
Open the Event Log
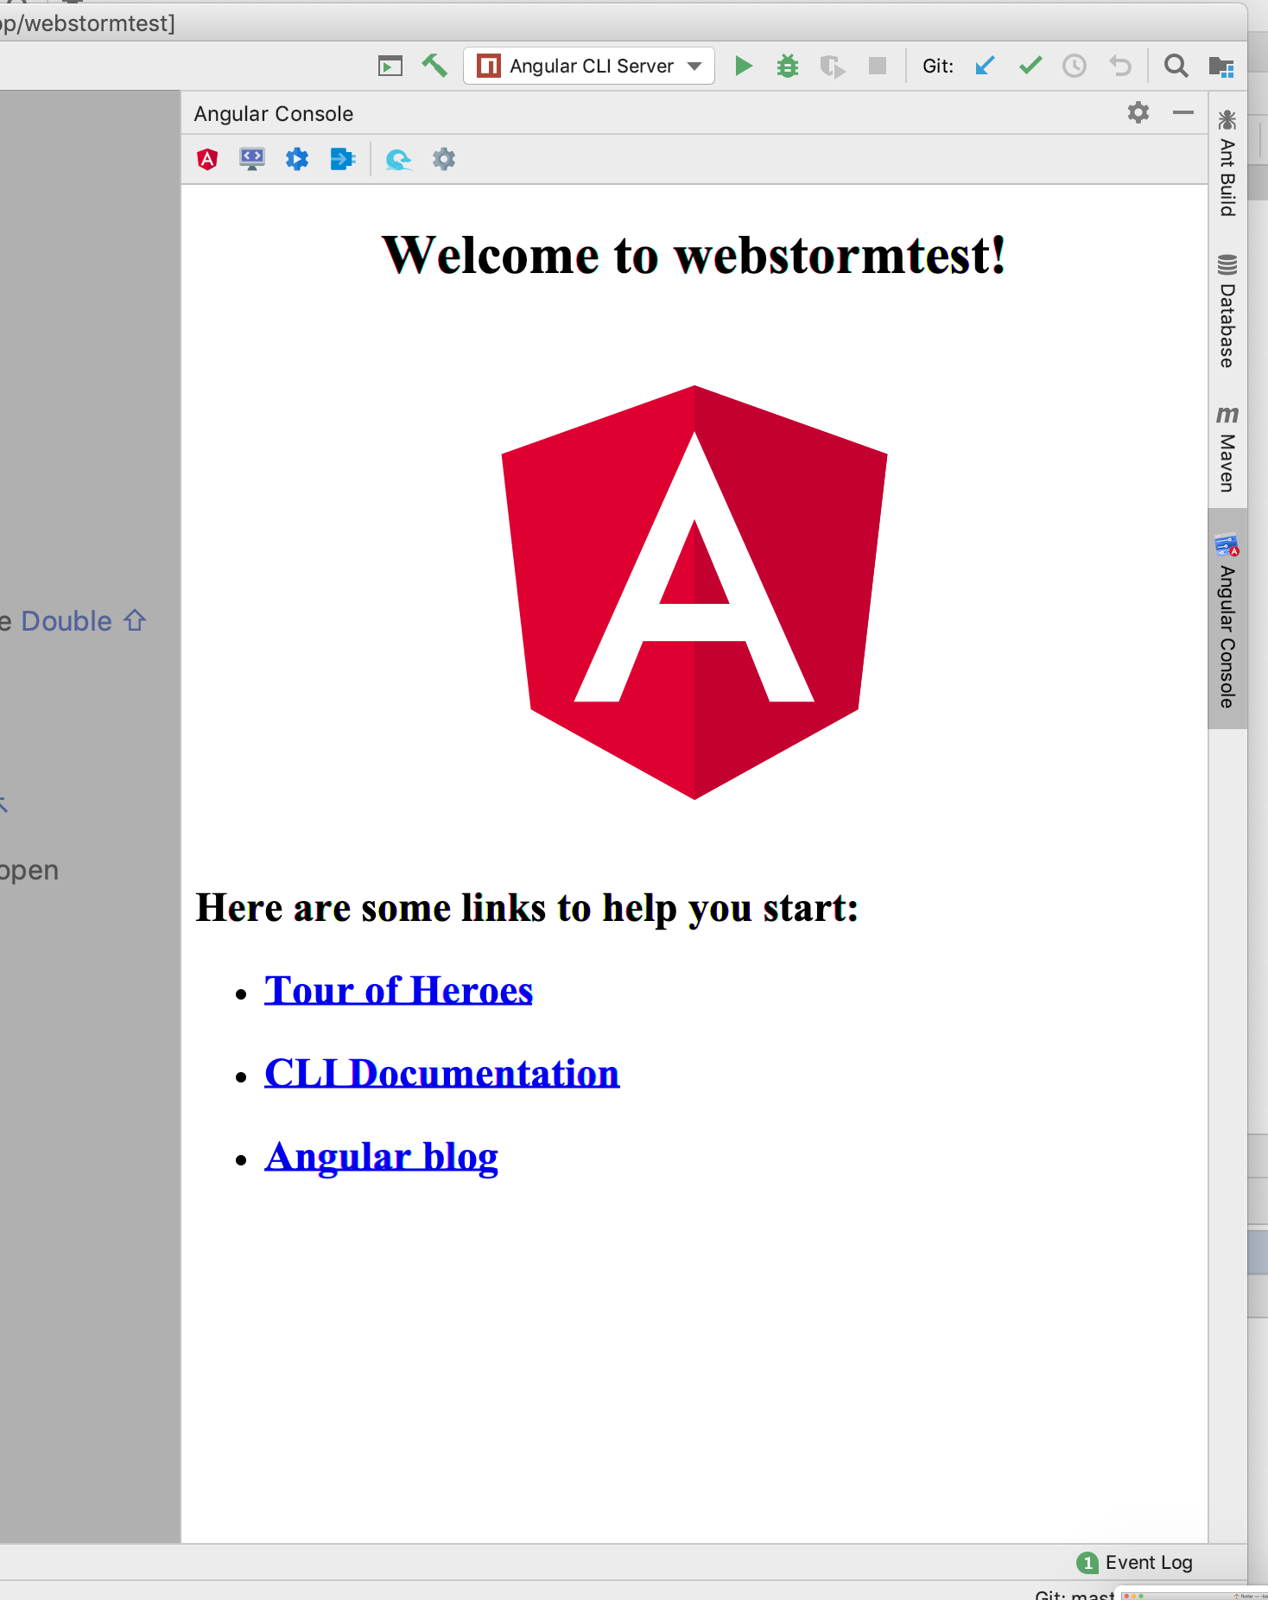pyautogui.click(x=1135, y=1562)
